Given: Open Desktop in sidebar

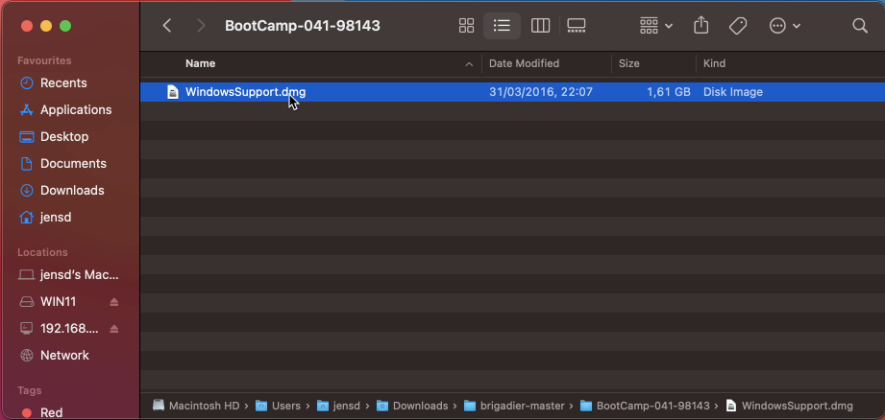Looking at the screenshot, I should coord(54,137).
